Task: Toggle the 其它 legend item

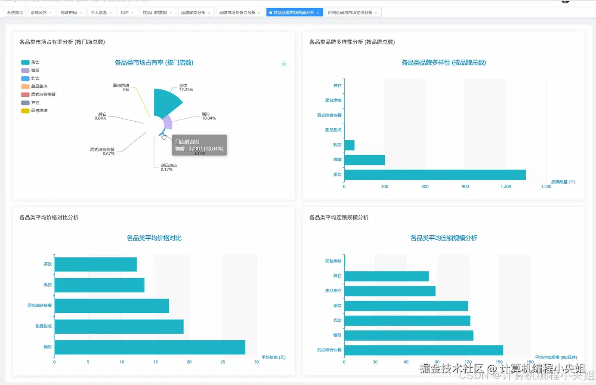Action: coord(30,102)
